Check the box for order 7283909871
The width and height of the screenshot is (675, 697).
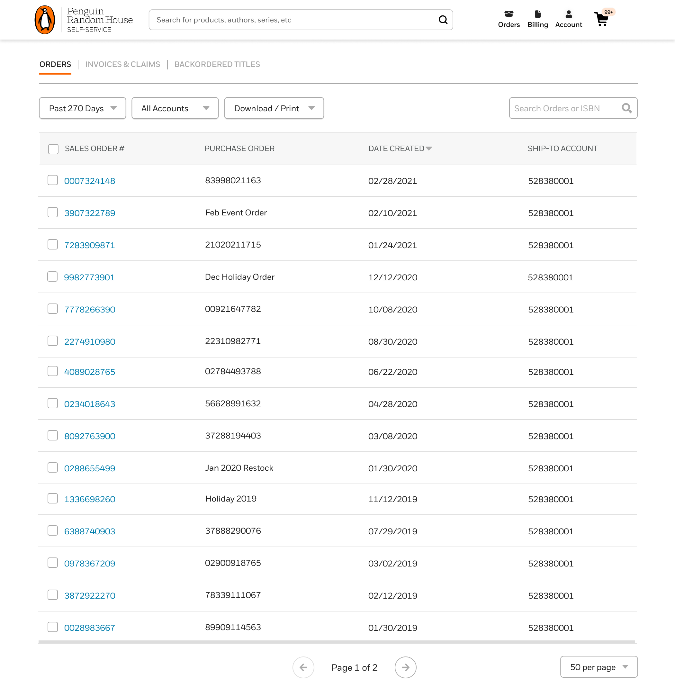pyautogui.click(x=53, y=244)
